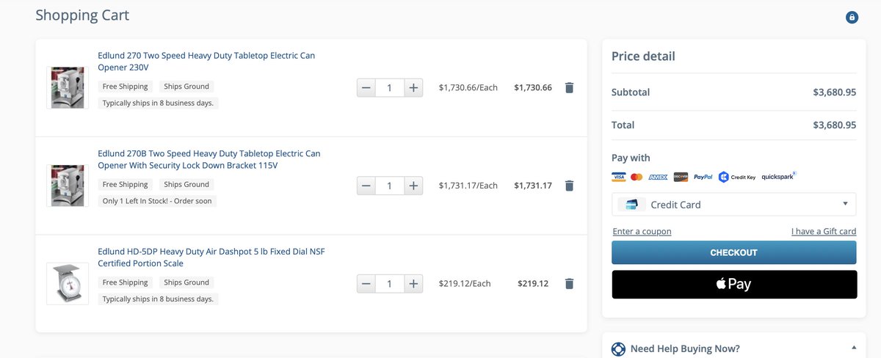Open the Credit Card payment dropdown
Viewport: 881px width, 358px height.
pos(734,204)
